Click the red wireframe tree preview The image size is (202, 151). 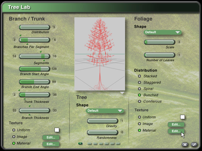100,54
